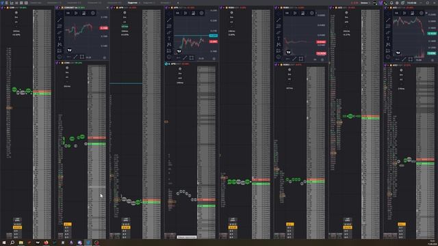Screen dimensions: 438x246
Task: Click rectangle tool below the rising green chart
Action: click(x=82, y=57)
